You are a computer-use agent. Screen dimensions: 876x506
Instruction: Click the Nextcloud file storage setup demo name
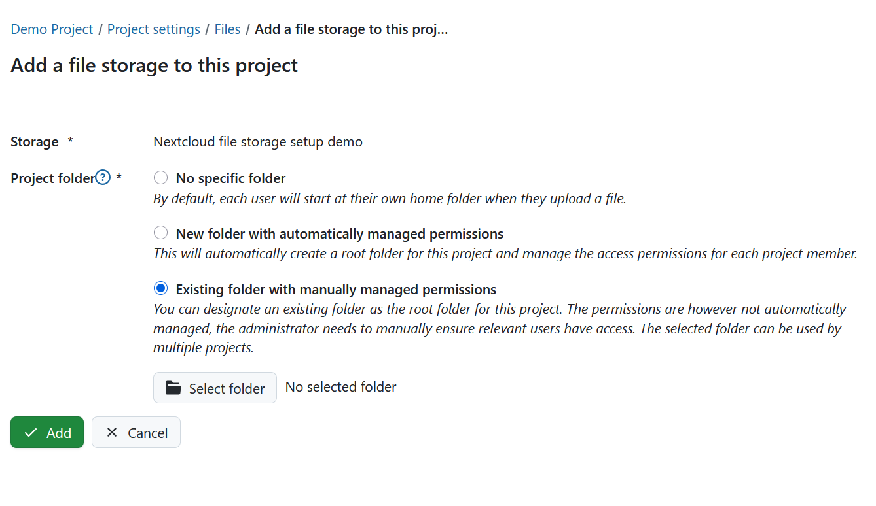point(257,141)
